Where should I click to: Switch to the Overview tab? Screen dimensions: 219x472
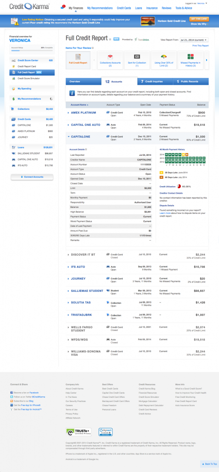point(84,82)
